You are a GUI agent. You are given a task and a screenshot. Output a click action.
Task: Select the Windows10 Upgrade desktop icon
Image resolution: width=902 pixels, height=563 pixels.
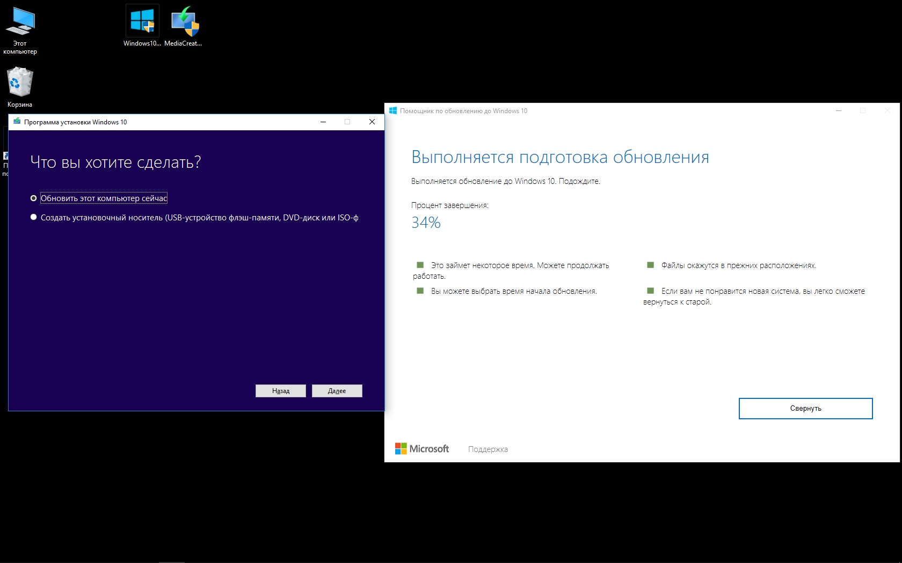142,26
